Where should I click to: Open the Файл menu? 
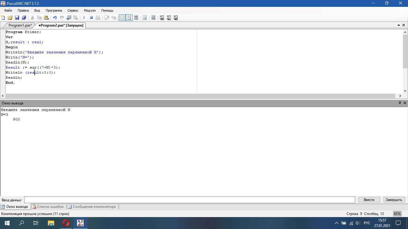pos(8,10)
